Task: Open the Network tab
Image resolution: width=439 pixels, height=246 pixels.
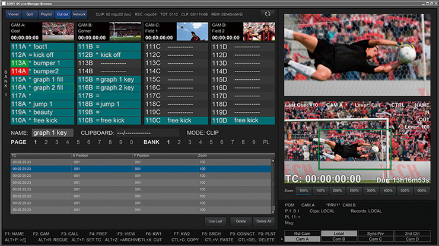Action: [x=79, y=13]
